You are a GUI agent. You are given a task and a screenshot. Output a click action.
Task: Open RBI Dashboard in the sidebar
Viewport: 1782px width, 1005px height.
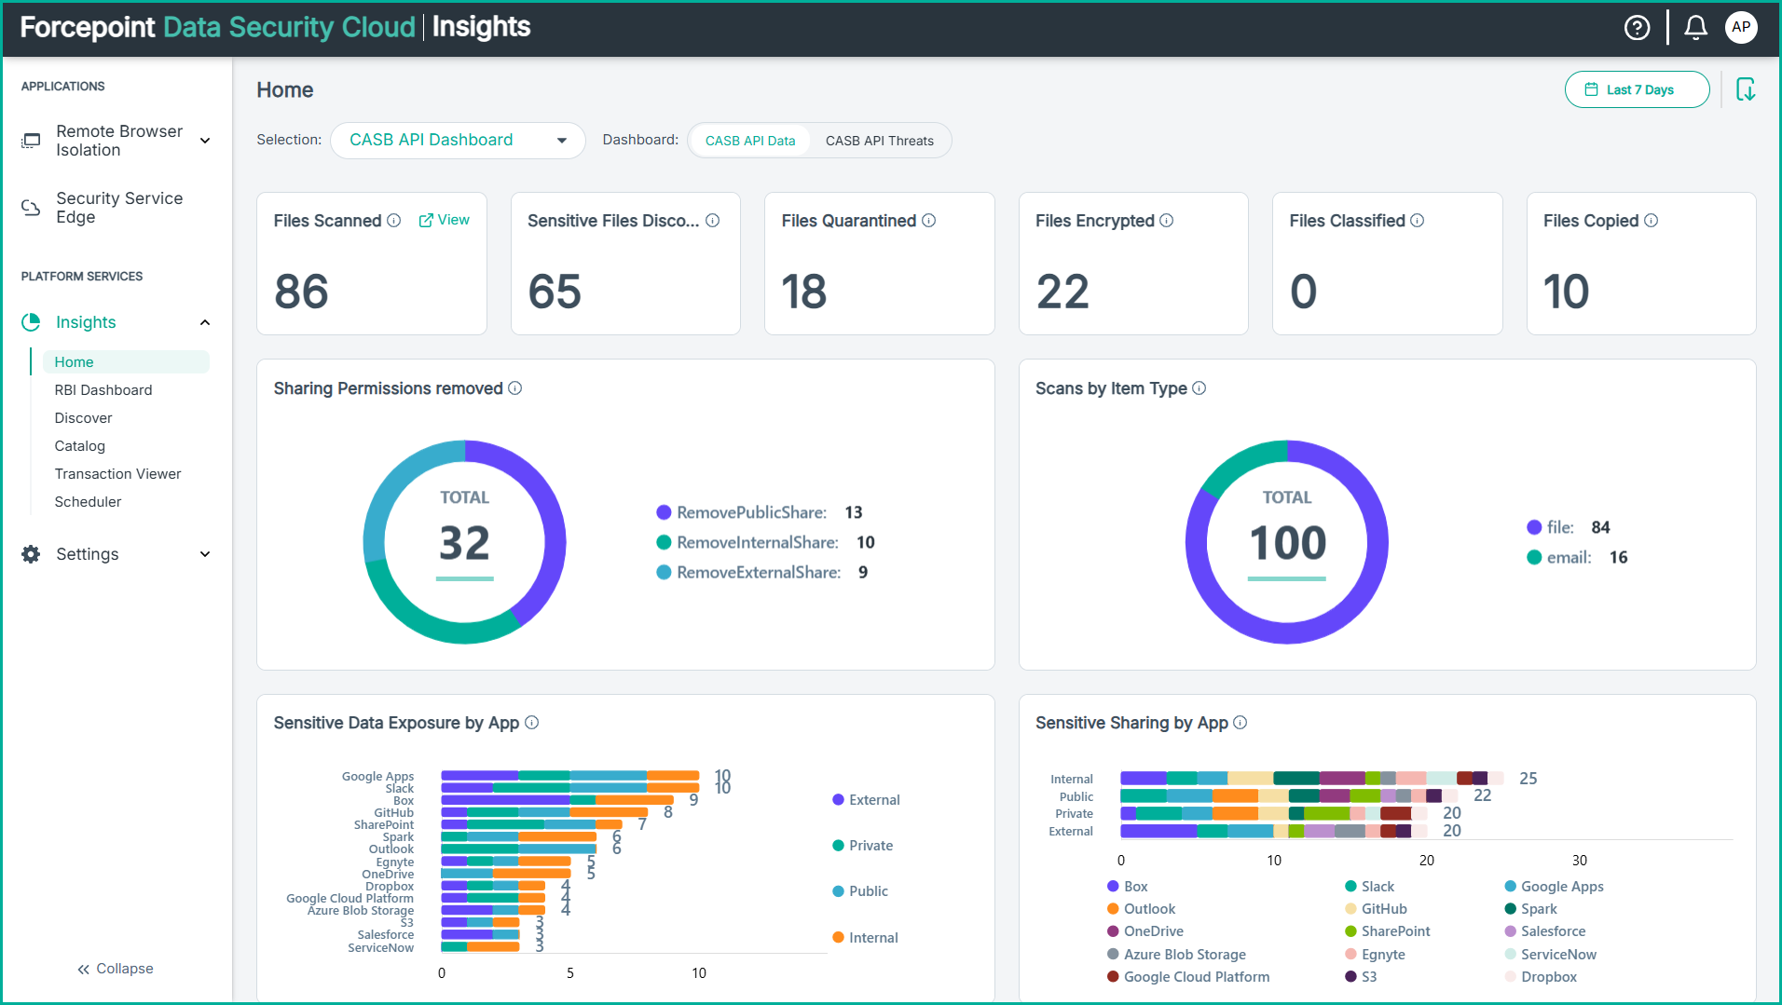tap(103, 390)
